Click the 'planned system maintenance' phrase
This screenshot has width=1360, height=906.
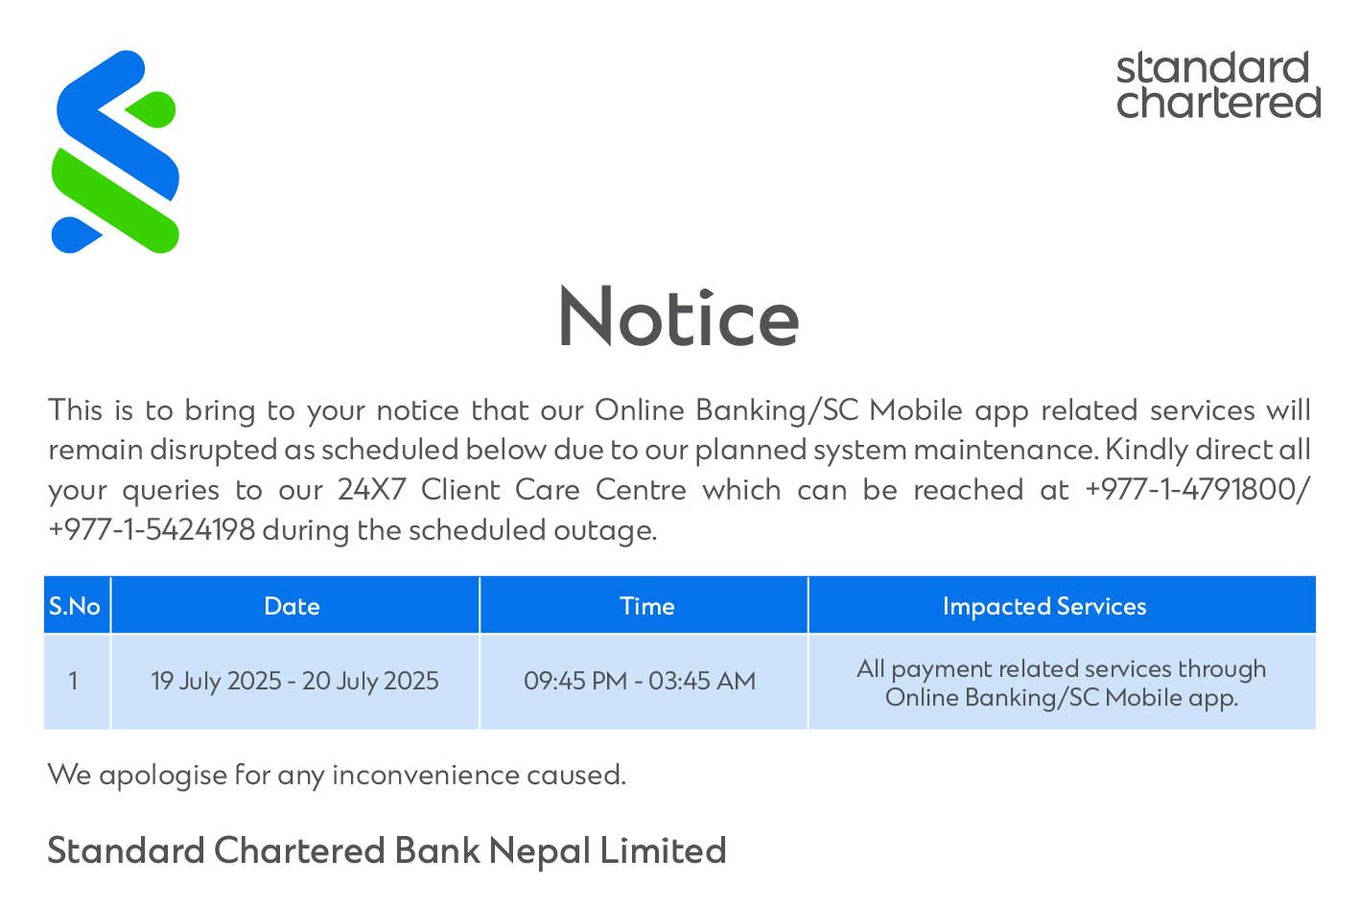pos(895,450)
